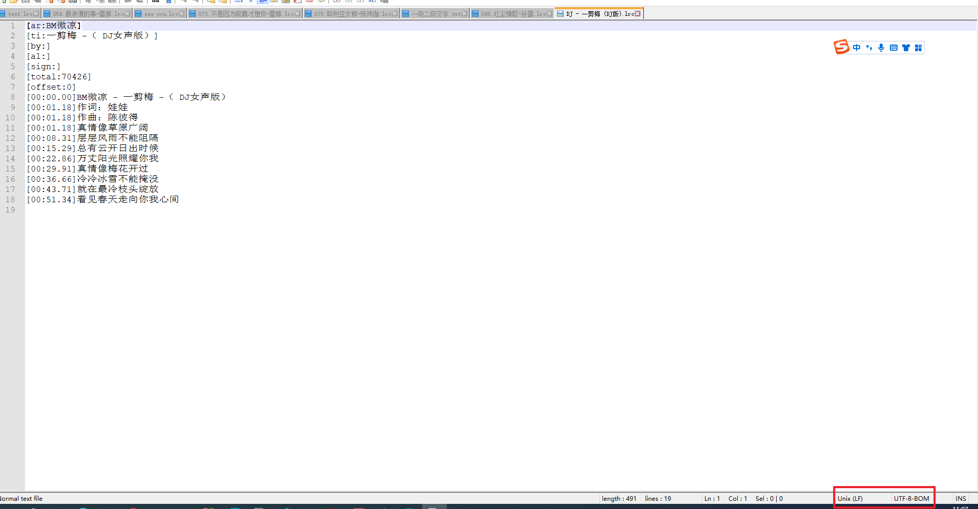Screen dimensions: 978x509
Task: Click the UTF-8-BOM encoding status entry
Action: click(x=911, y=498)
